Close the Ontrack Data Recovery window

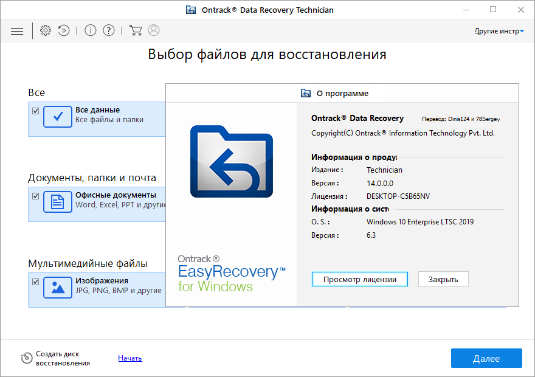[520, 10]
